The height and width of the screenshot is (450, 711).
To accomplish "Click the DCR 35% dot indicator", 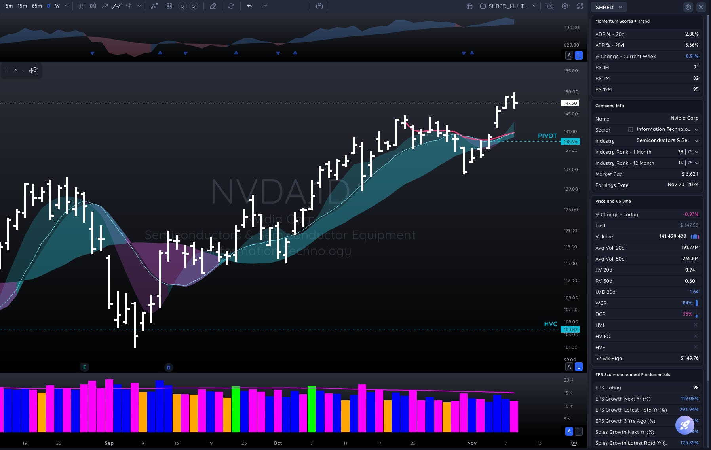I will pos(696,316).
